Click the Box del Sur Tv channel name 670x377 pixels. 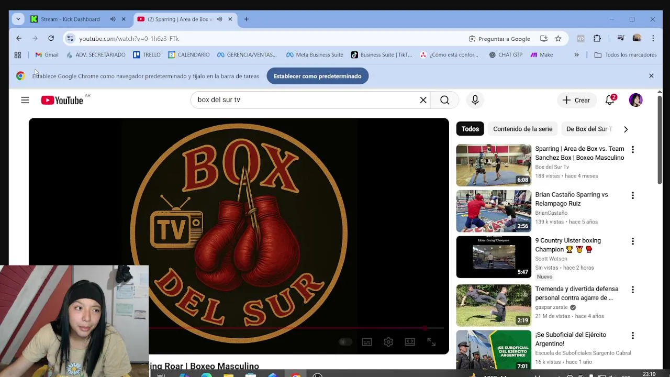(552, 167)
